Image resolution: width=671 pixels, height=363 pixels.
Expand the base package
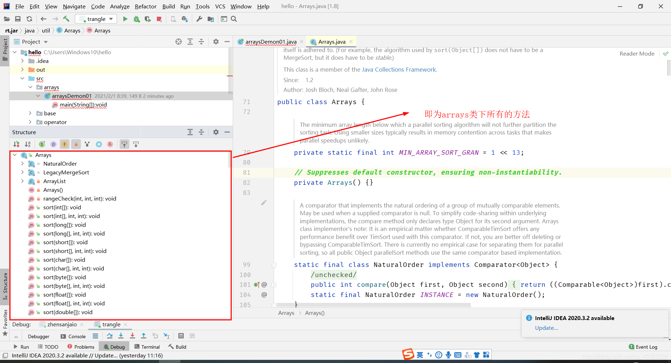pyautogui.click(x=30, y=113)
